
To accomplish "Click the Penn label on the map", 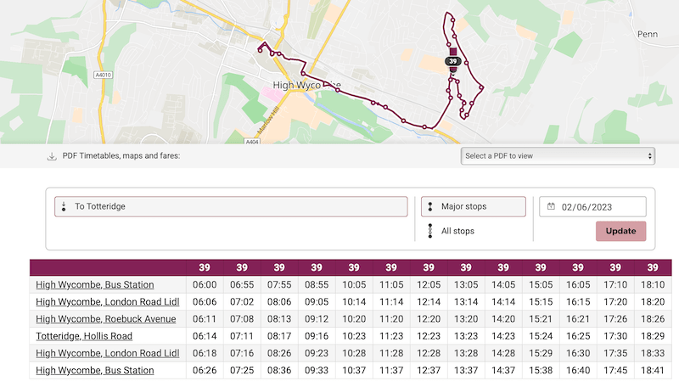I will (648, 35).
